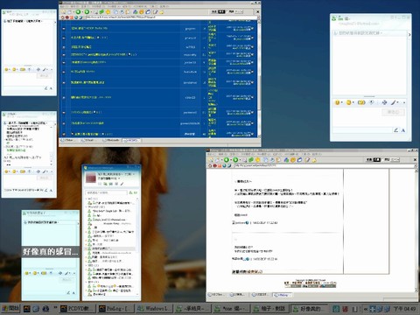Open the Windows Start menu
Image resolution: width=420 pixels, height=315 pixels.
point(10,308)
